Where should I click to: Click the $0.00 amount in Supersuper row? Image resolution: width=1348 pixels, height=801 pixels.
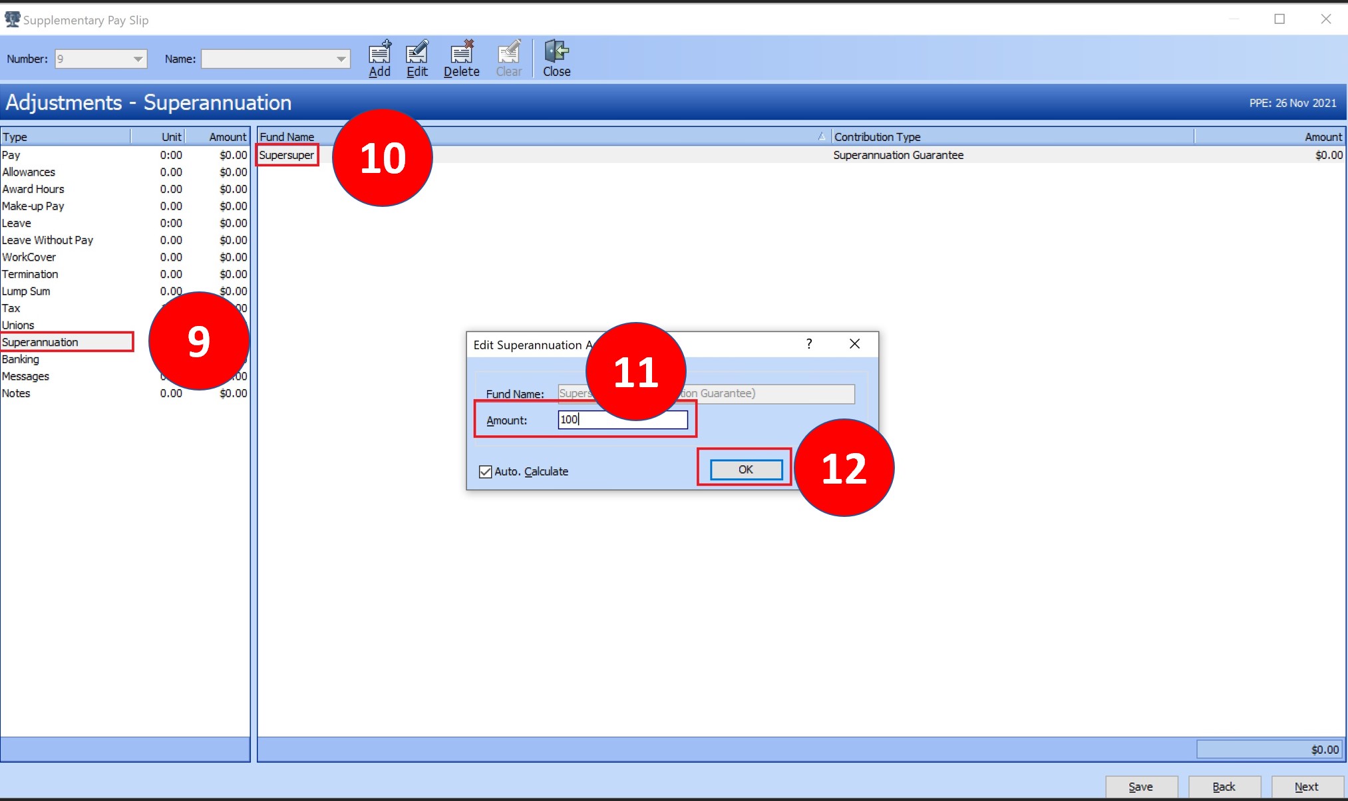(1329, 155)
